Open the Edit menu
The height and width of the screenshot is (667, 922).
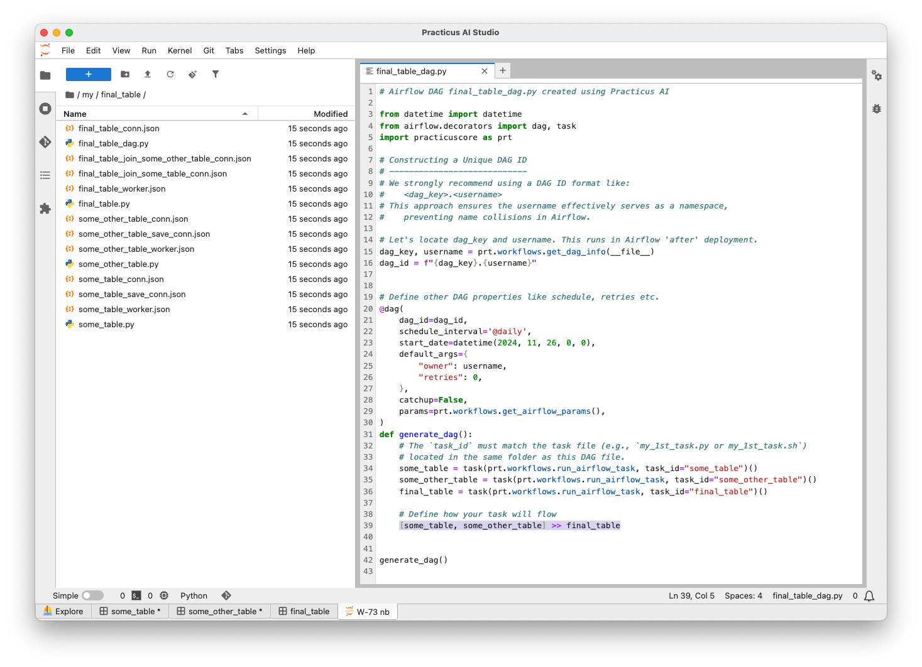[94, 51]
